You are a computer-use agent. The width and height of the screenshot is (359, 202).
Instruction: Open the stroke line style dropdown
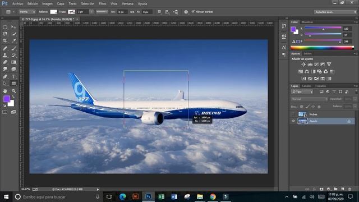coord(102,12)
